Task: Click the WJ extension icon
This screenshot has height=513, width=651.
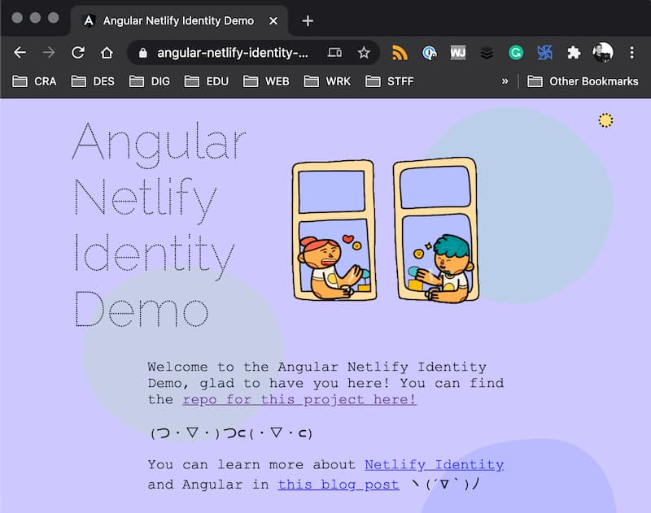Action: [457, 53]
